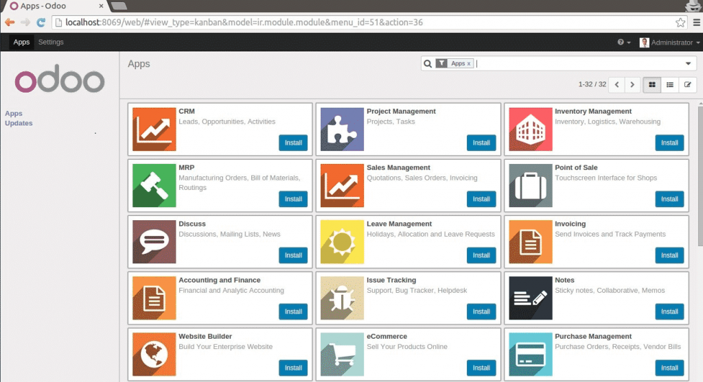Open the CRM app icon

click(x=154, y=129)
